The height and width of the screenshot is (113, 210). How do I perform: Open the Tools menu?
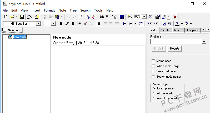pyautogui.click(x=98, y=10)
